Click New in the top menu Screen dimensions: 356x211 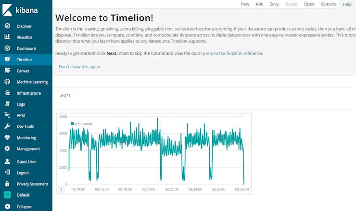tap(245, 4)
